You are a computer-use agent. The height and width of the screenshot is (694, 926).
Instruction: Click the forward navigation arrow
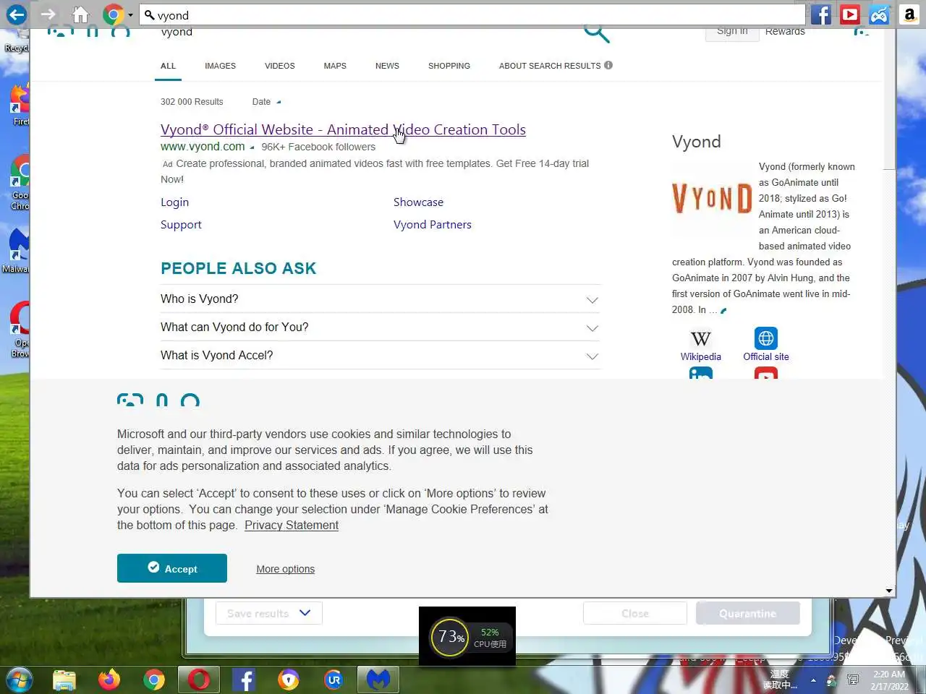48,14
